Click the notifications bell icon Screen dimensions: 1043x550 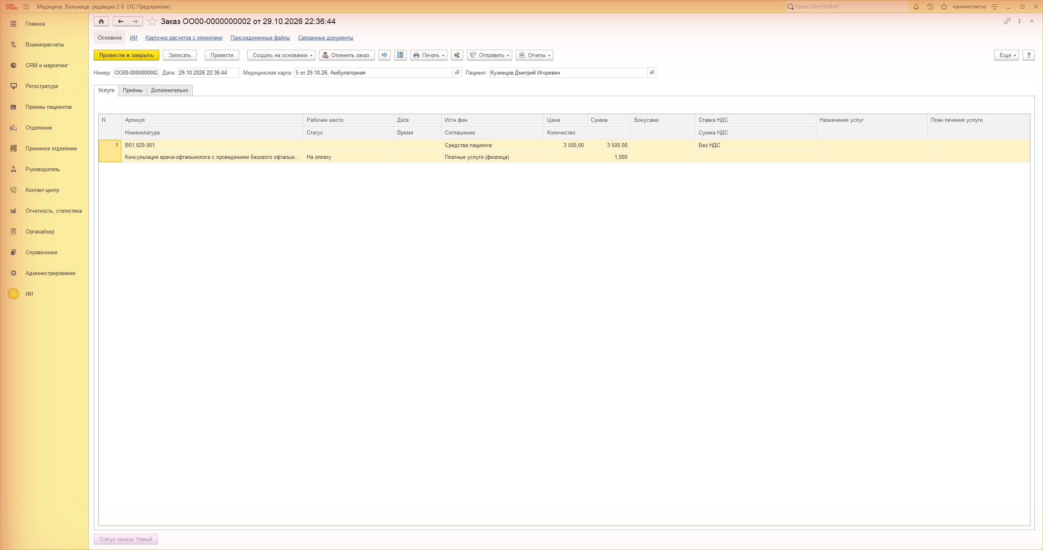pos(916,7)
